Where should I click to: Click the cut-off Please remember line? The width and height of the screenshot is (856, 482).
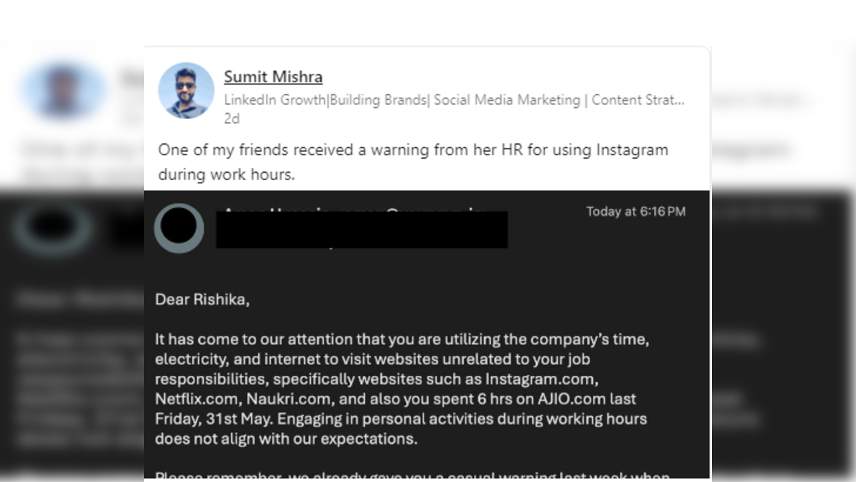tap(413, 476)
